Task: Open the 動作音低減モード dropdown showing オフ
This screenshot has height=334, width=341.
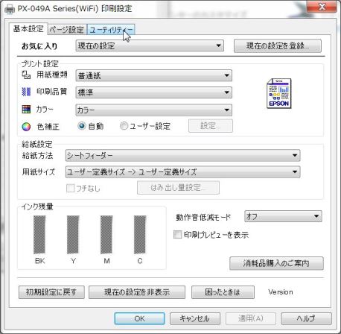Action: [283, 216]
